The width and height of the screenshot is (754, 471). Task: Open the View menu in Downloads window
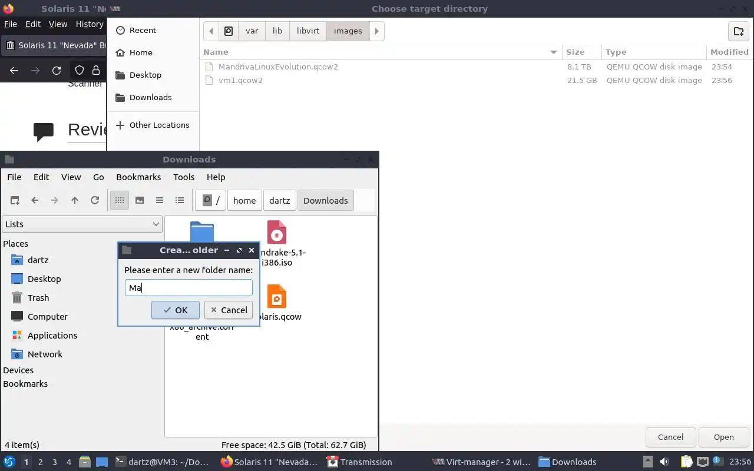[71, 177]
